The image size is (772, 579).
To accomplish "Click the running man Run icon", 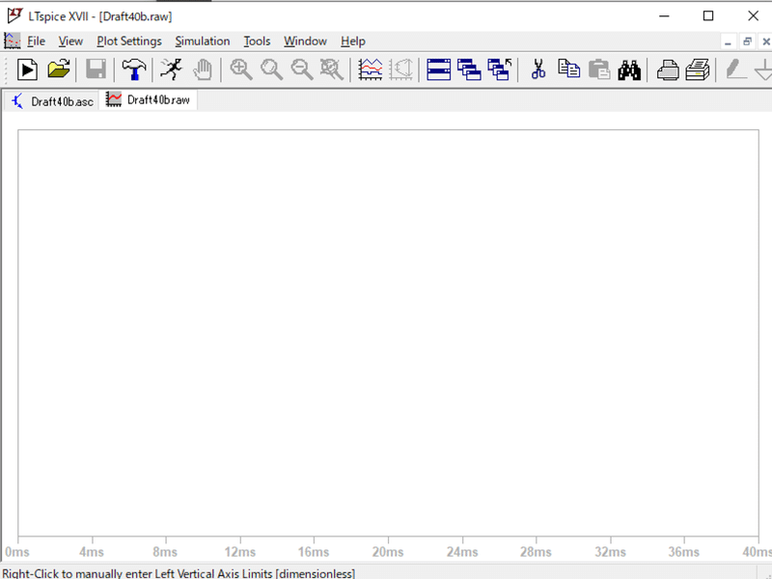I will [x=172, y=69].
